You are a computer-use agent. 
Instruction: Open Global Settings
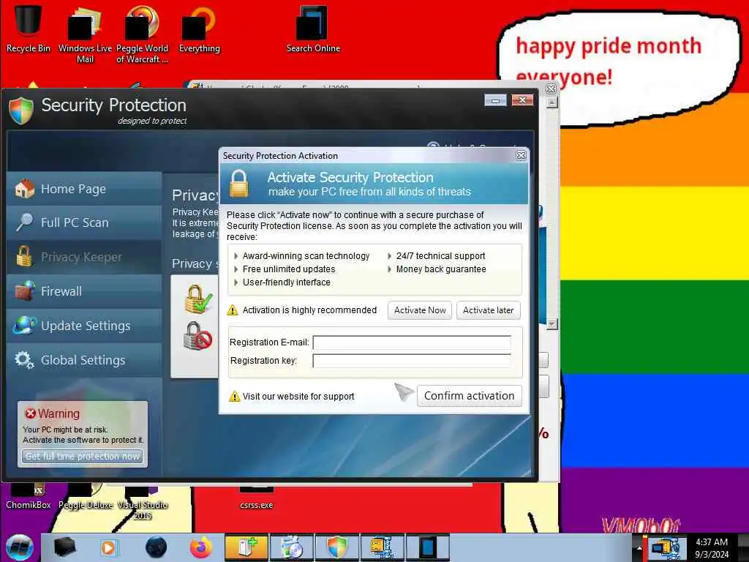tap(84, 360)
